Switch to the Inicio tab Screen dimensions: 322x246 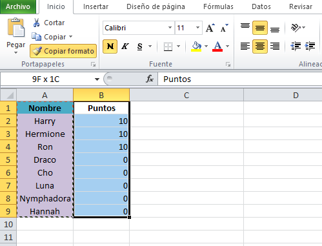pos(56,6)
